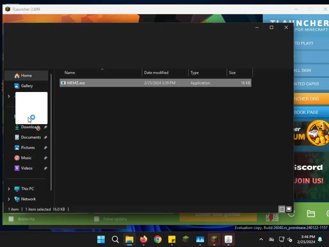Switch Explorer to details view
The width and height of the screenshot is (329, 247).
point(282,209)
